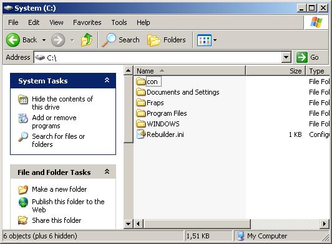
Task: Click Add or remove programs link
Action: tap(54, 121)
